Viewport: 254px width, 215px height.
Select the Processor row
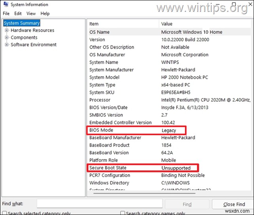coord(170,100)
